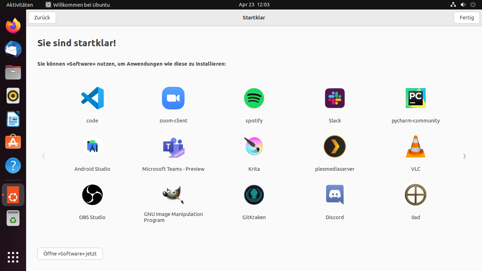482x271 pixels.
Task: Click the 'Discord' label
Action: (x=335, y=217)
